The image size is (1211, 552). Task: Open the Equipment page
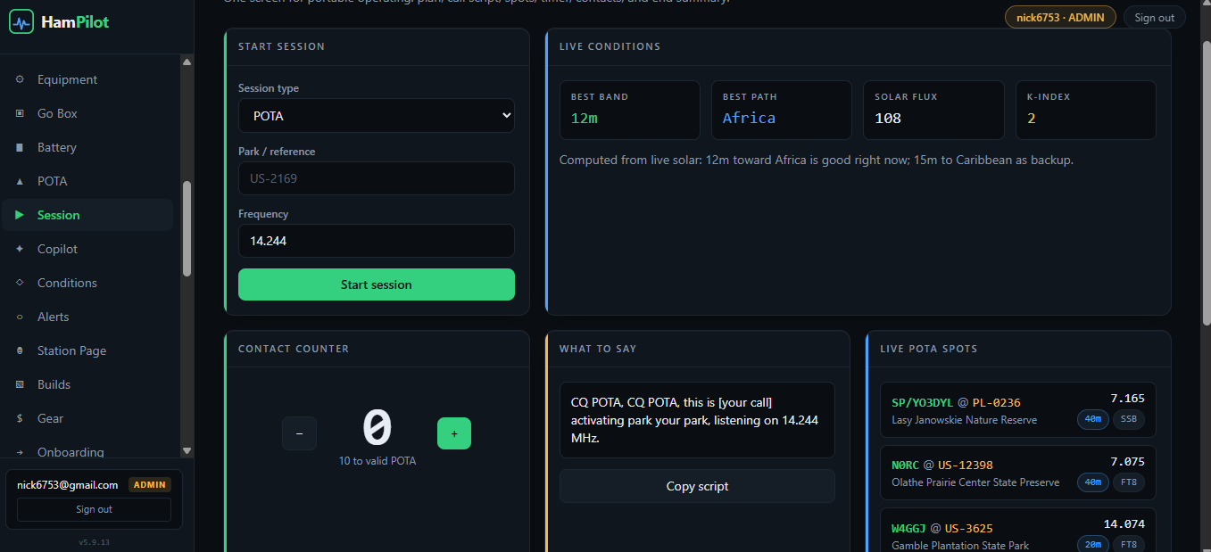point(87,79)
